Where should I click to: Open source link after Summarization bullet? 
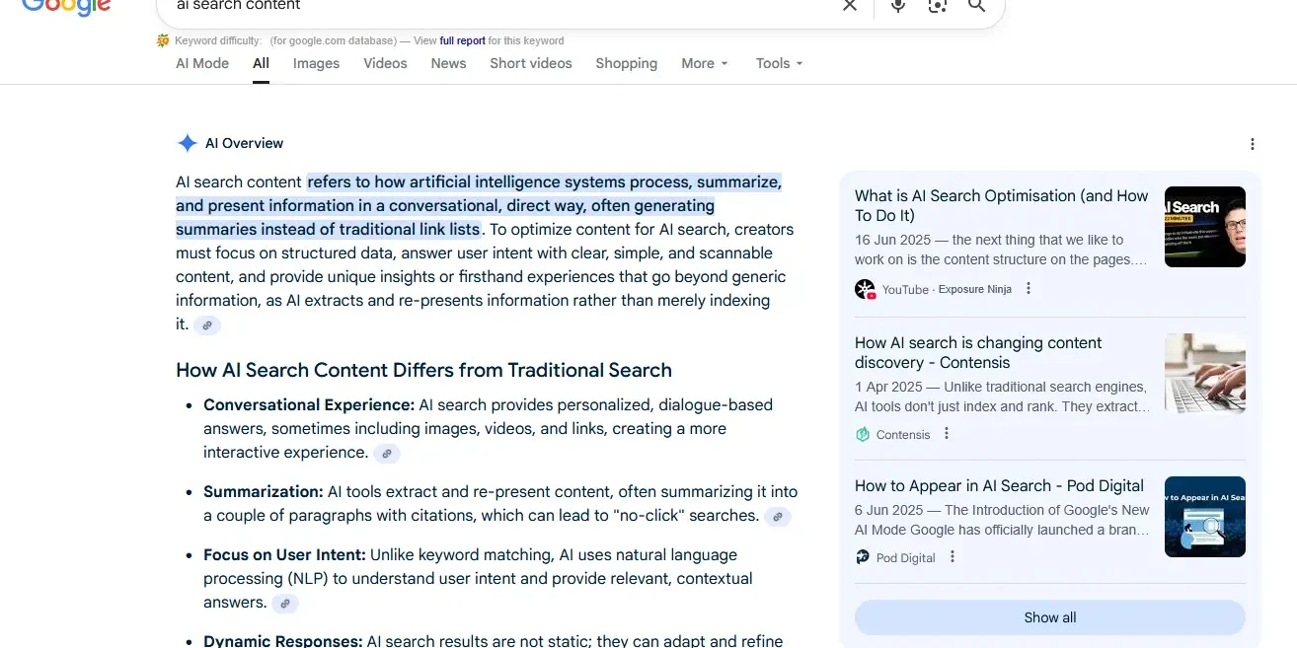tap(778, 516)
